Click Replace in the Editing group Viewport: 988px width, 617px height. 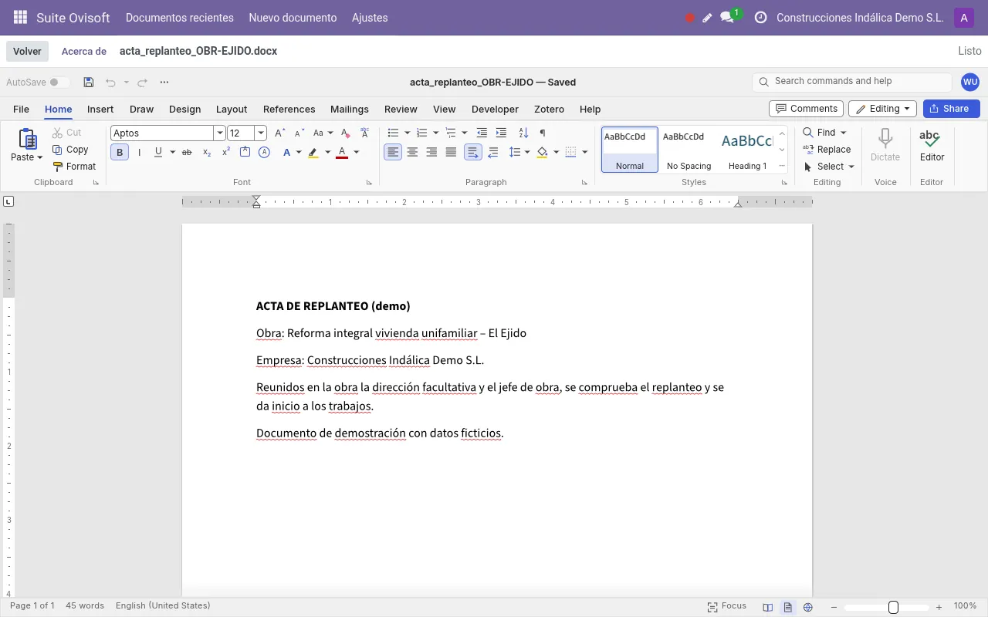[827, 150]
